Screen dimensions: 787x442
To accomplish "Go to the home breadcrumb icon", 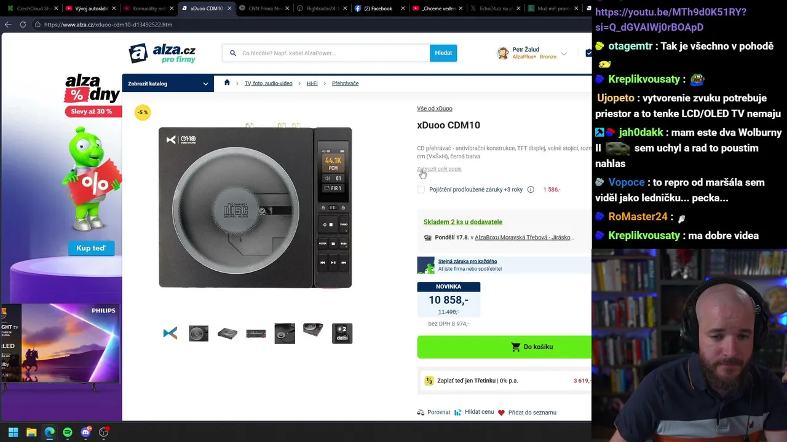I will [227, 83].
